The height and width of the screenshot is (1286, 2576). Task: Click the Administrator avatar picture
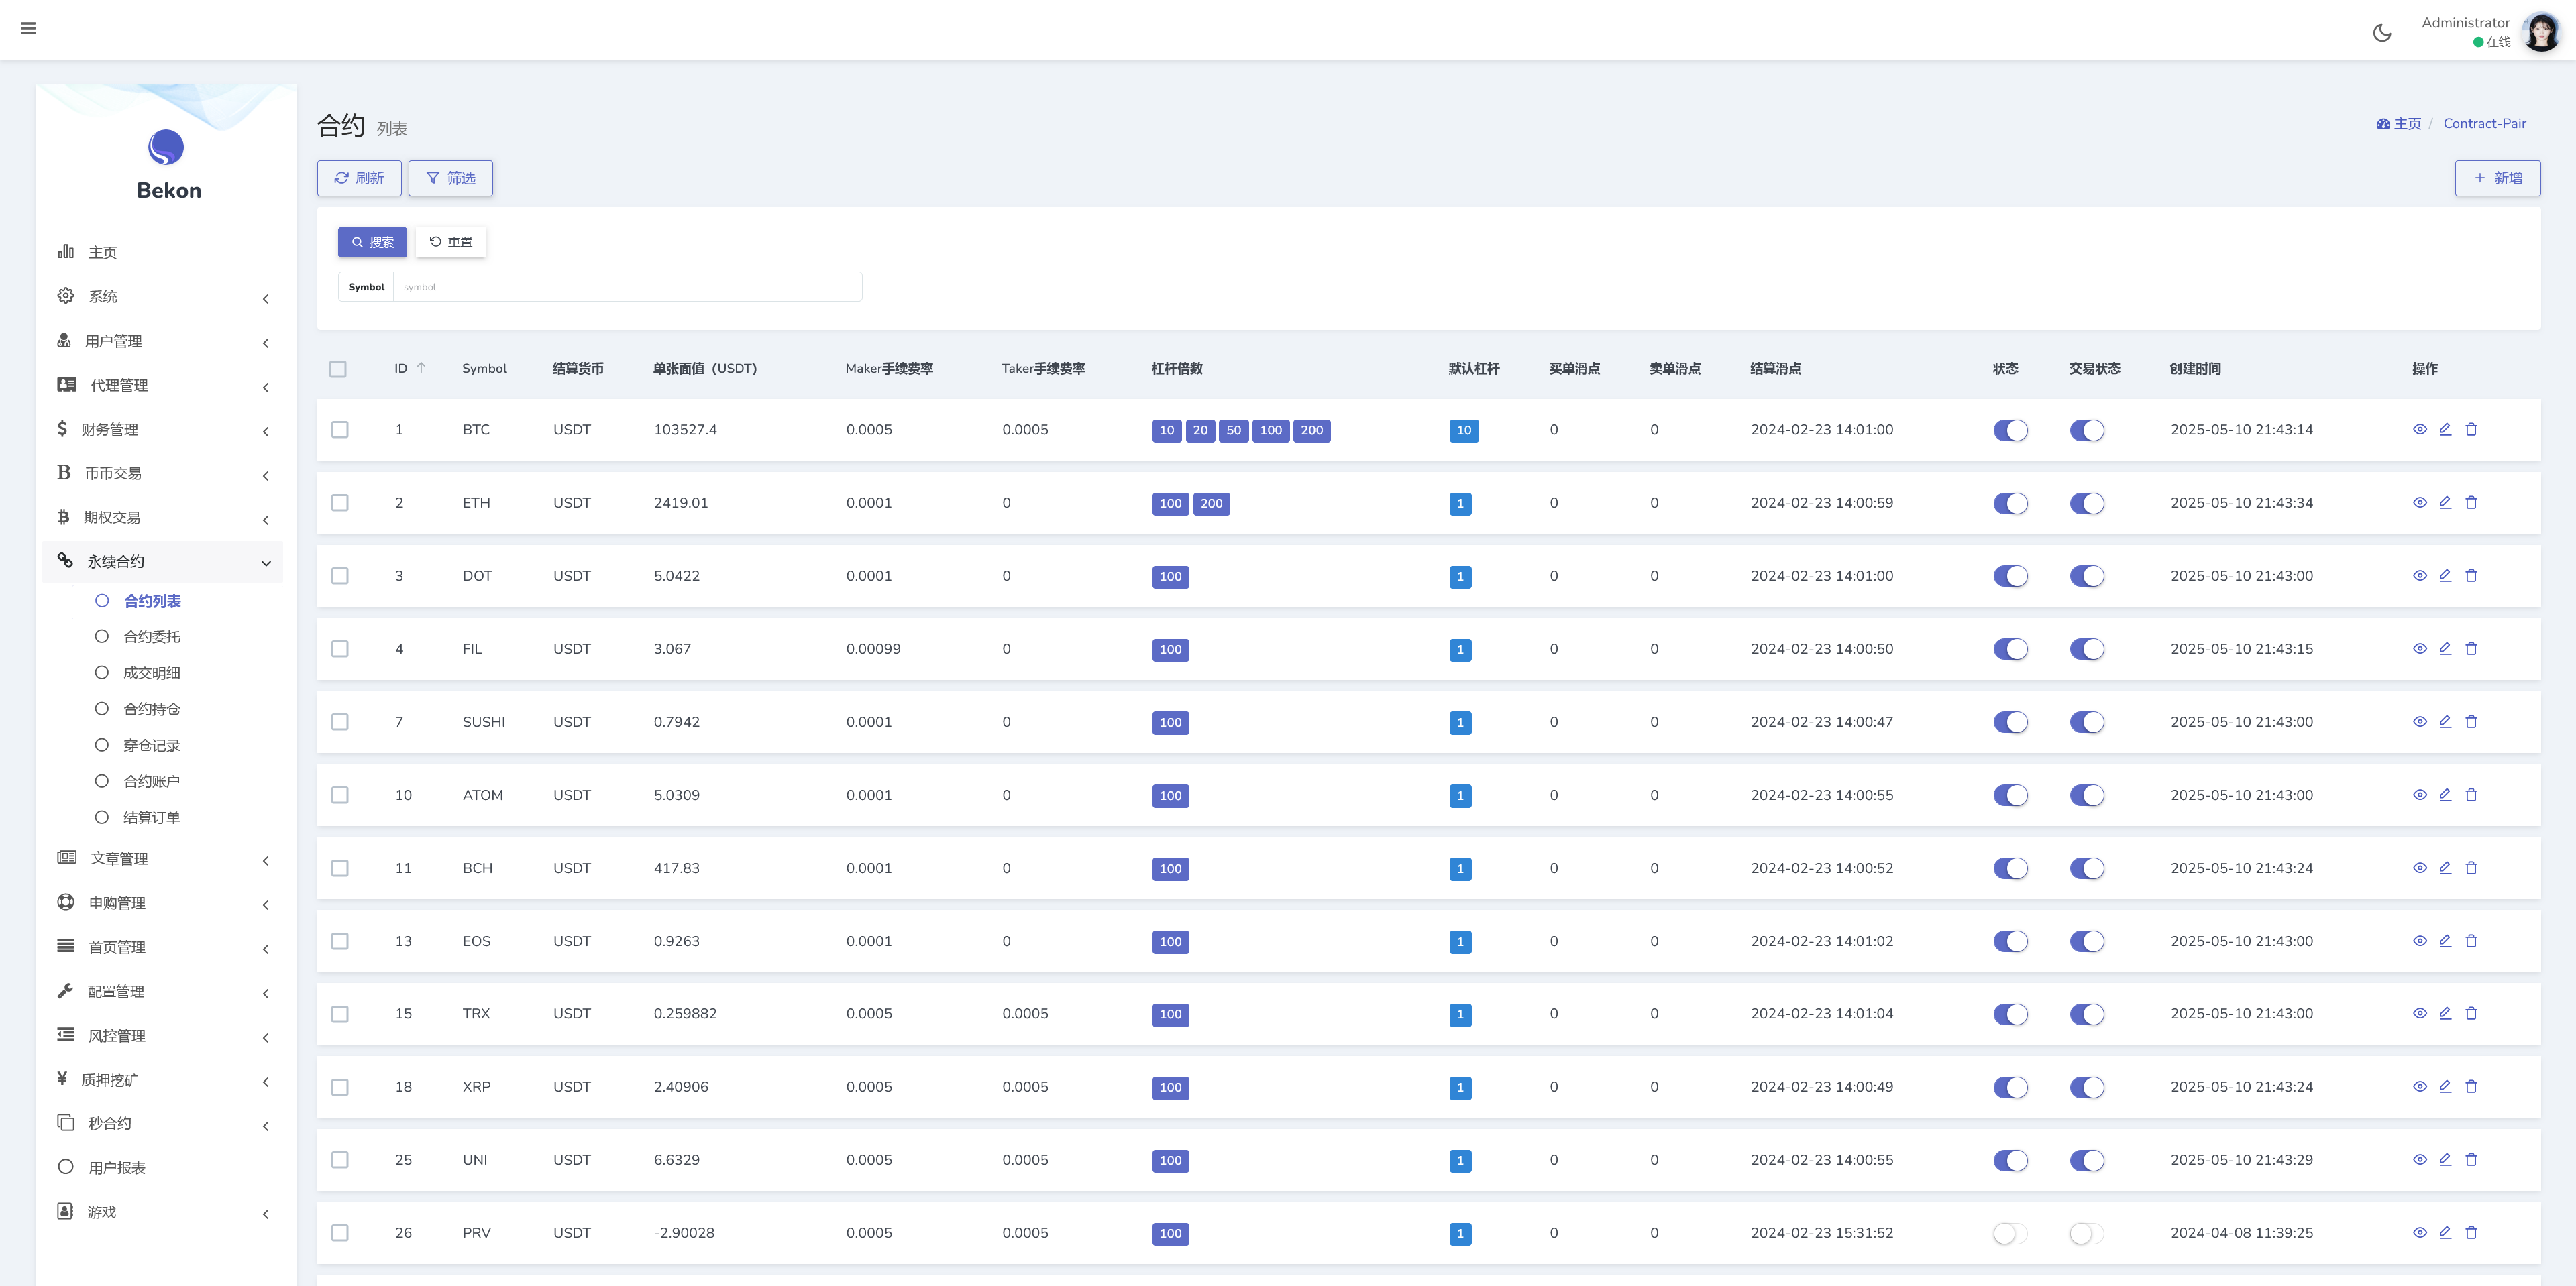(2540, 32)
